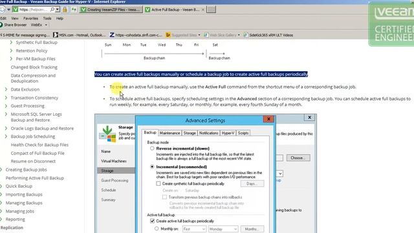
Task: Check Create synthetic full backups periodically
Action: point(158,184)
